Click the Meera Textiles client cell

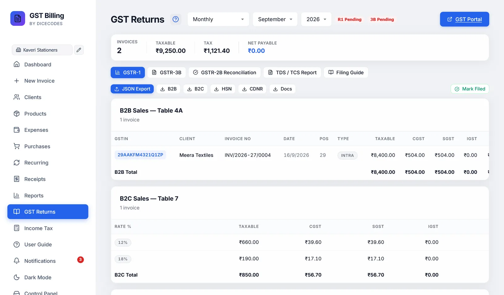(196, 155)
